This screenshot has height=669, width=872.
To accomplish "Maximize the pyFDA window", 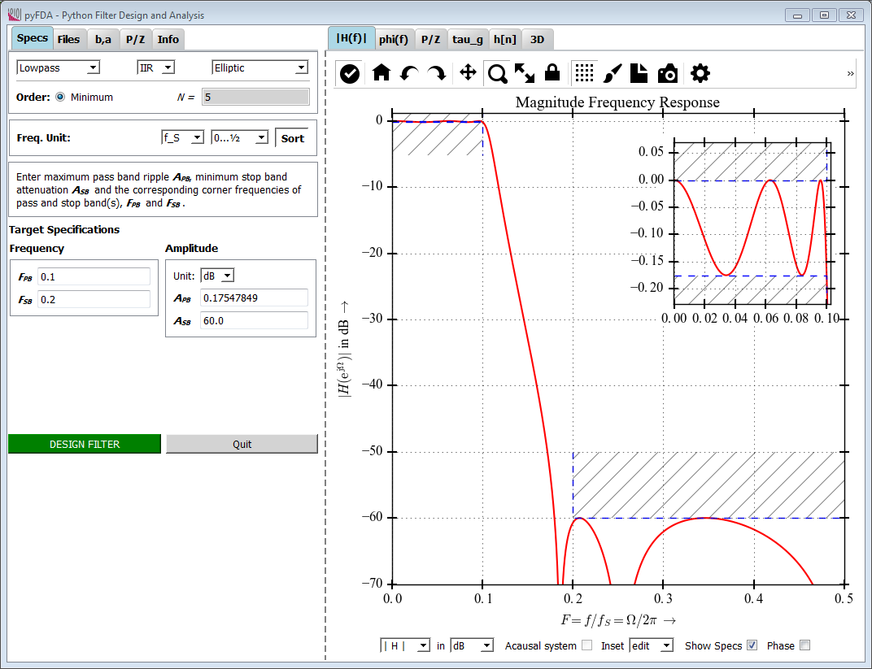I will point(824,15).
